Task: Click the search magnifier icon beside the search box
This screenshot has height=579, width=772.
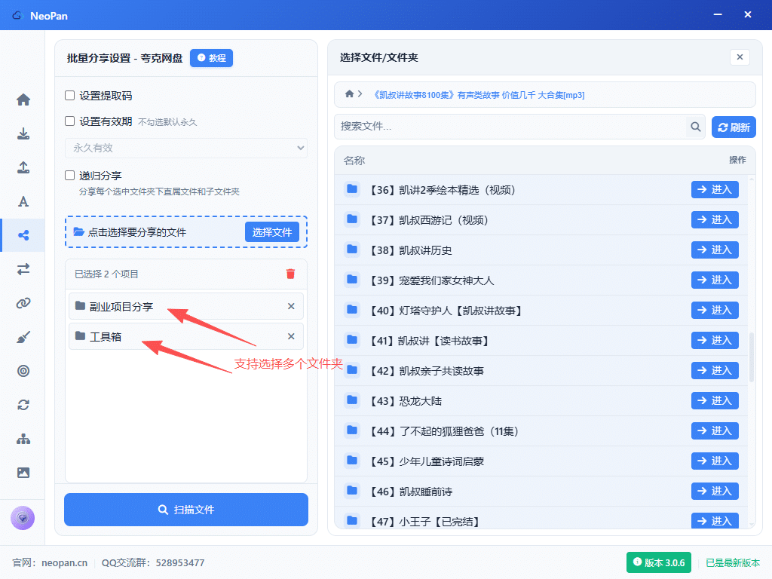Action: pyautogui.click(x=696, y=127)
